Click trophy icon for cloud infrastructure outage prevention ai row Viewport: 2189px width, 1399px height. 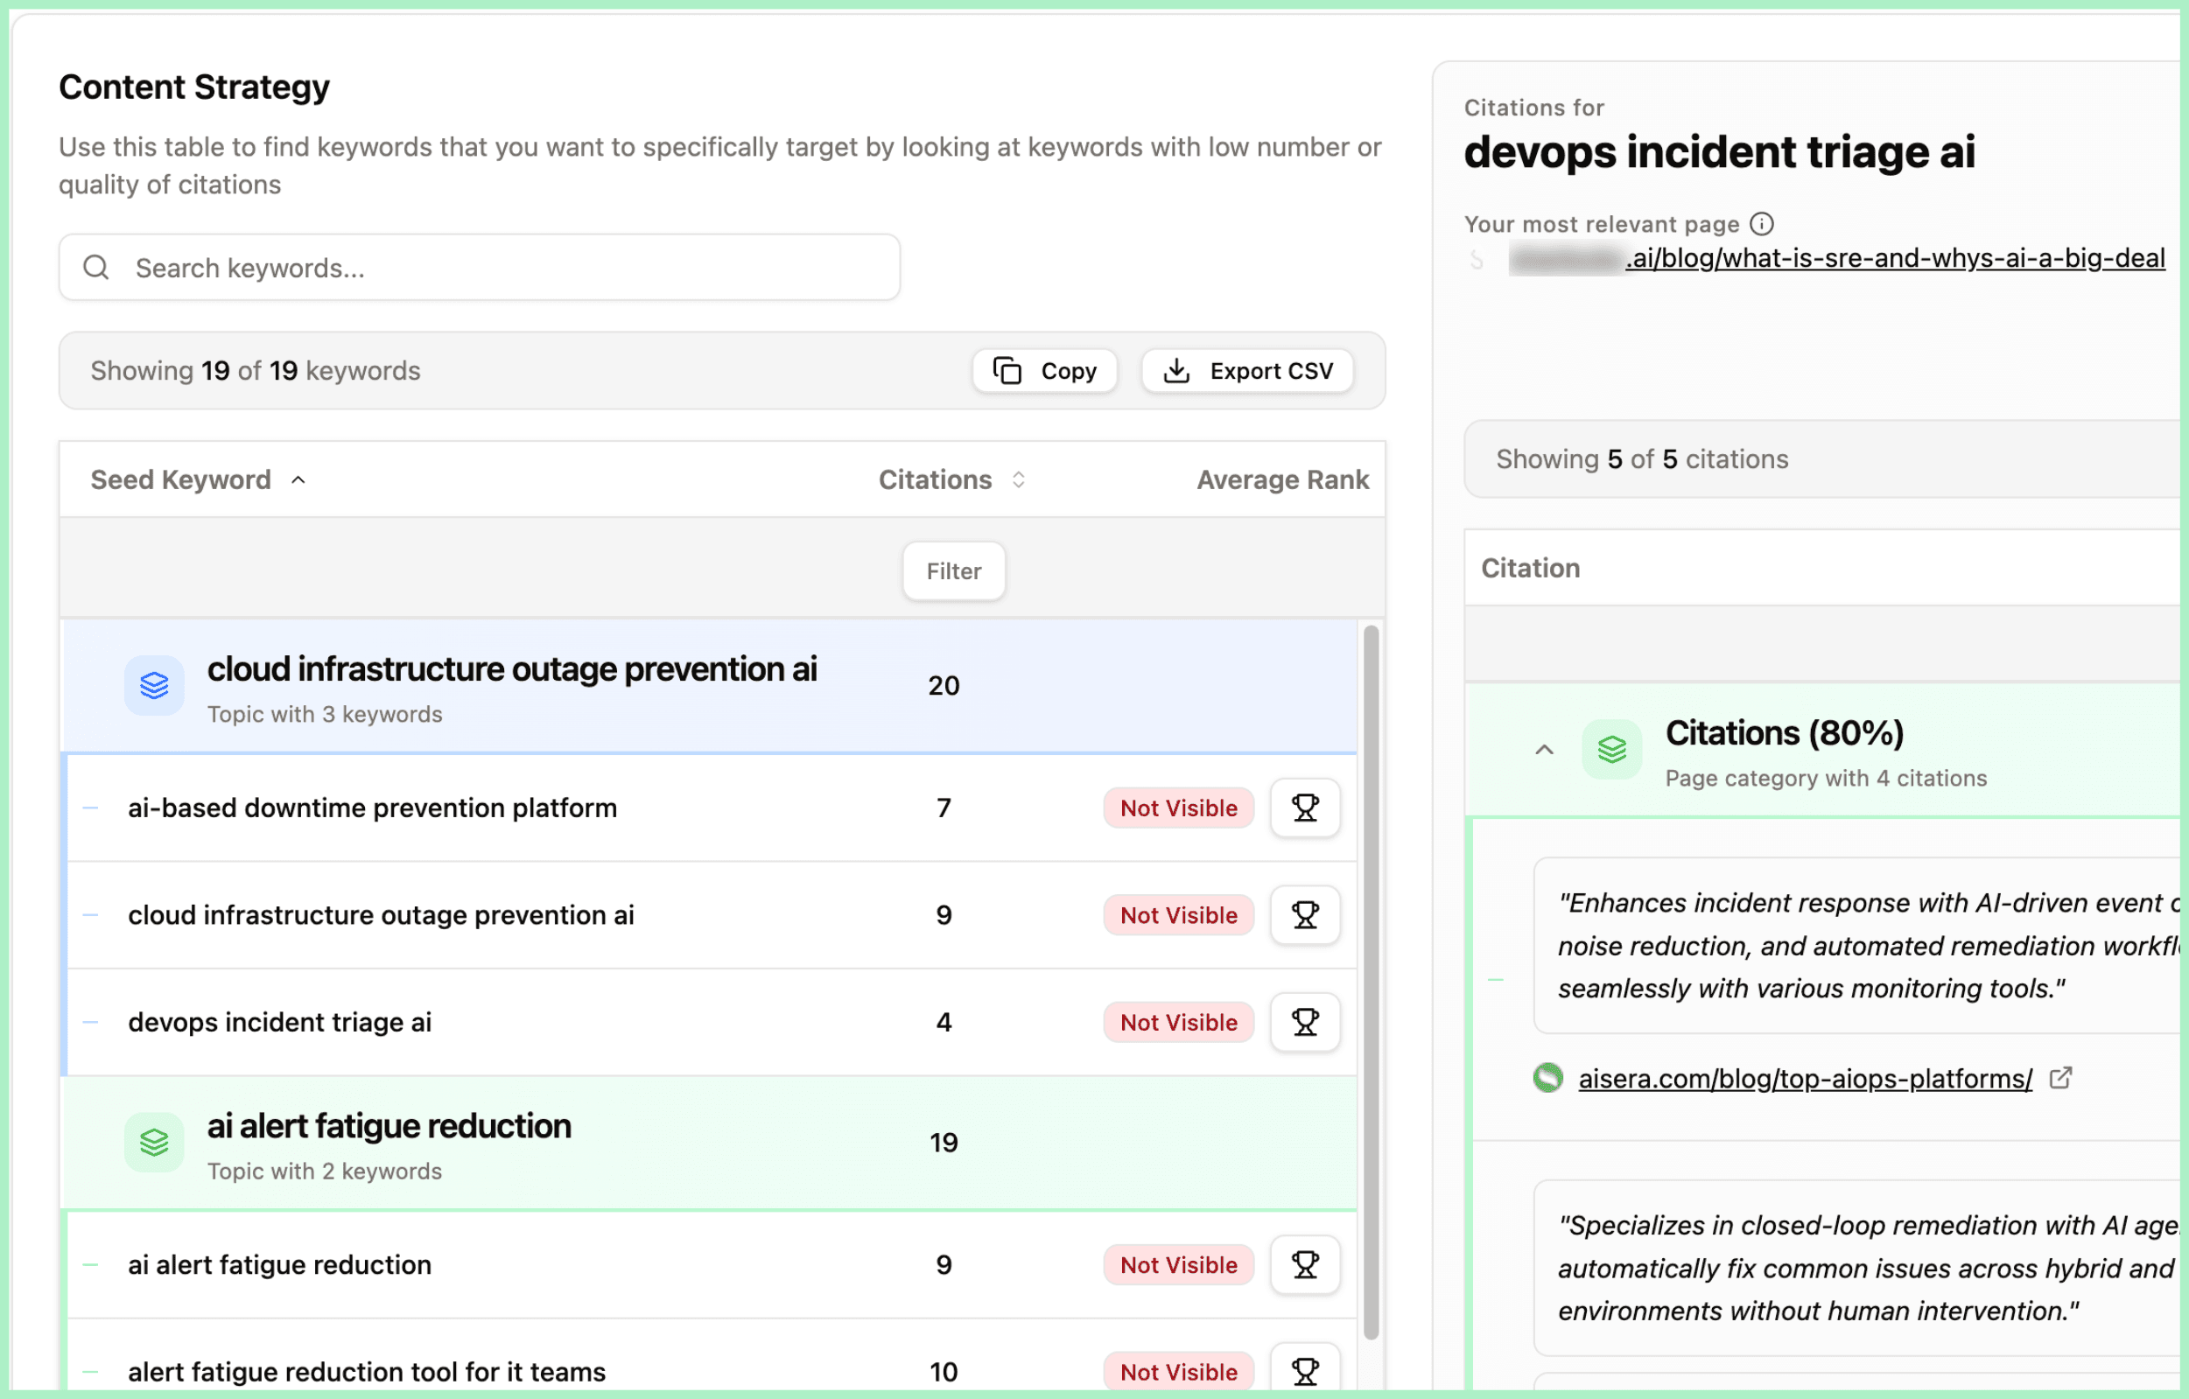(x=1304, y=915)
